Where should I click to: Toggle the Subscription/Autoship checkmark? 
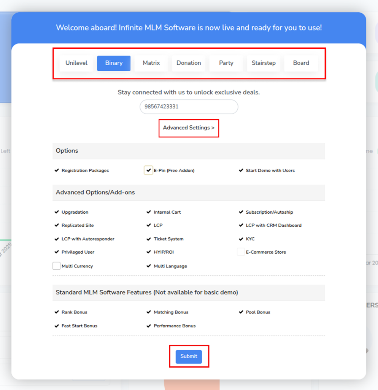[x=241, y=212]
